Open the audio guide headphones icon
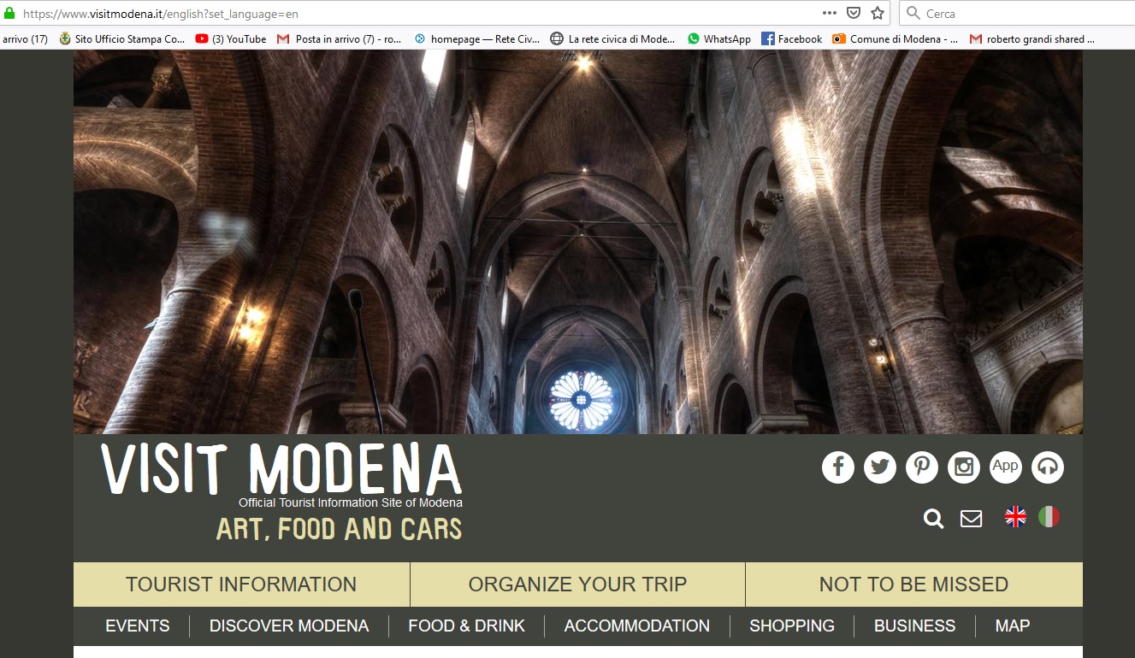The height and width of the screenshot is (658, 1135). 1048,467
